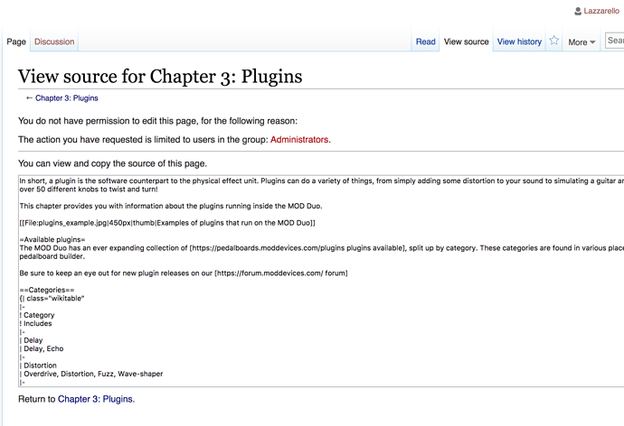Screen dimensions: 624x426
Task: Click the pedalboards.moddevices.com URL text
Action: (x=268, y=247)
